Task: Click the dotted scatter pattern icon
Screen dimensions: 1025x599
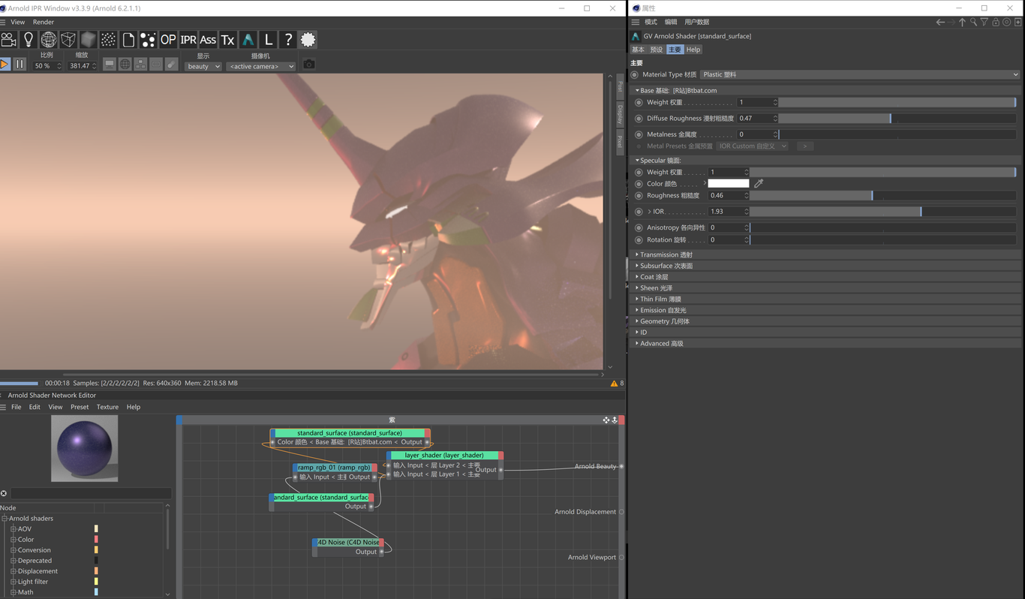Action: [108, 40]
